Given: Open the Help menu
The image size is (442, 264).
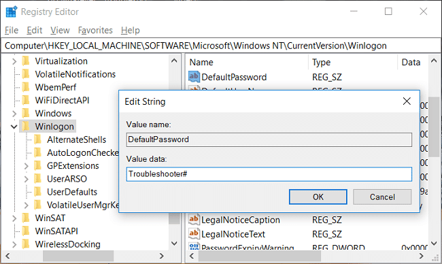Looking at the screenshot, I should [131, 30].
